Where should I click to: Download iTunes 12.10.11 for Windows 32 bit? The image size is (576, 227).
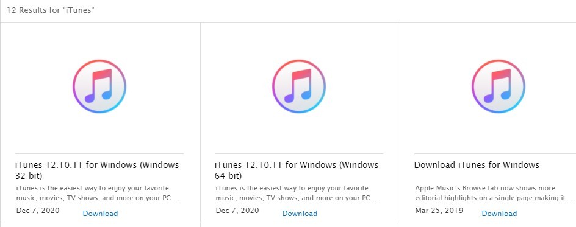pyautogui.click(x=100, y=214)
